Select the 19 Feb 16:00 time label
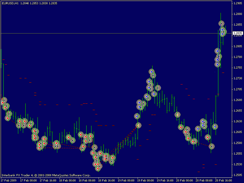Screen dimensions: 244x183 click(x=165, y=180)
